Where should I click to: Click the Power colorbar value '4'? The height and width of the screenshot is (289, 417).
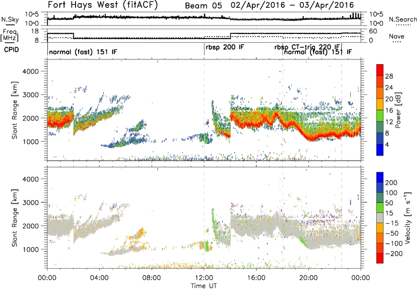tap(387, 144)
